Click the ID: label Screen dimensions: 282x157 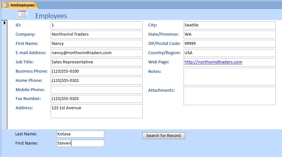click(18, 25)
